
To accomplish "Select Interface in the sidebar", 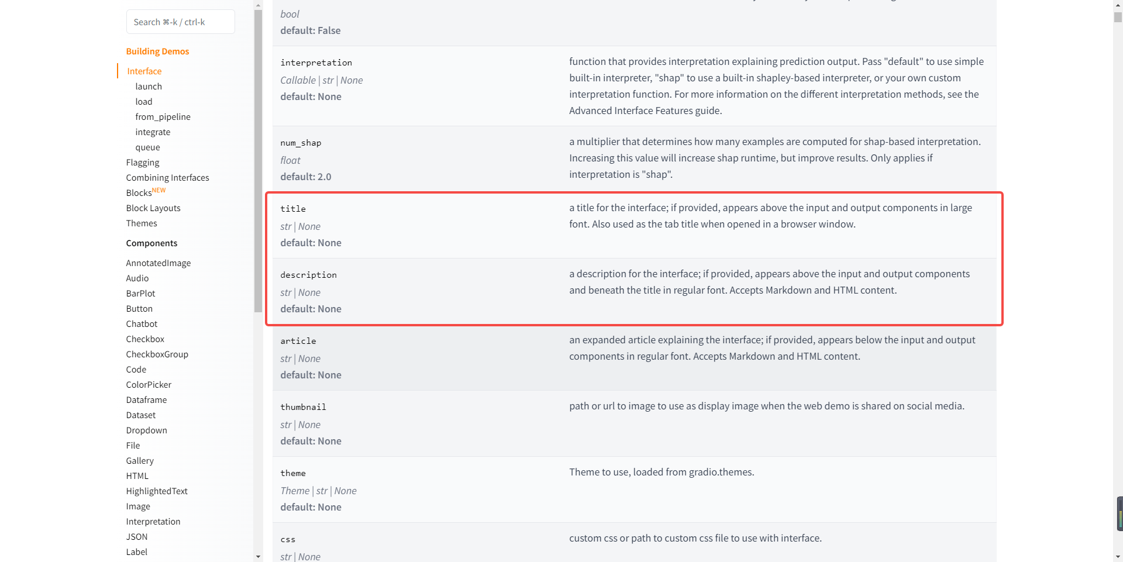I will [x=144, y=71].
